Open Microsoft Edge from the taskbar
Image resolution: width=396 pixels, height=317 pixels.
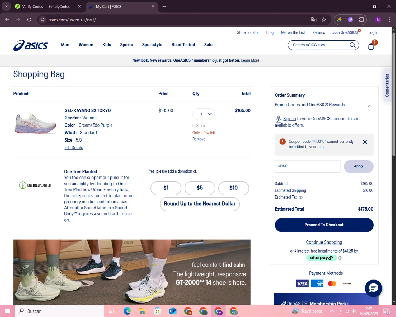[127, 311]
